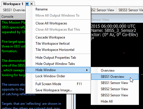Click the 'This Mission Pla' console text

(x=14, y=22)
